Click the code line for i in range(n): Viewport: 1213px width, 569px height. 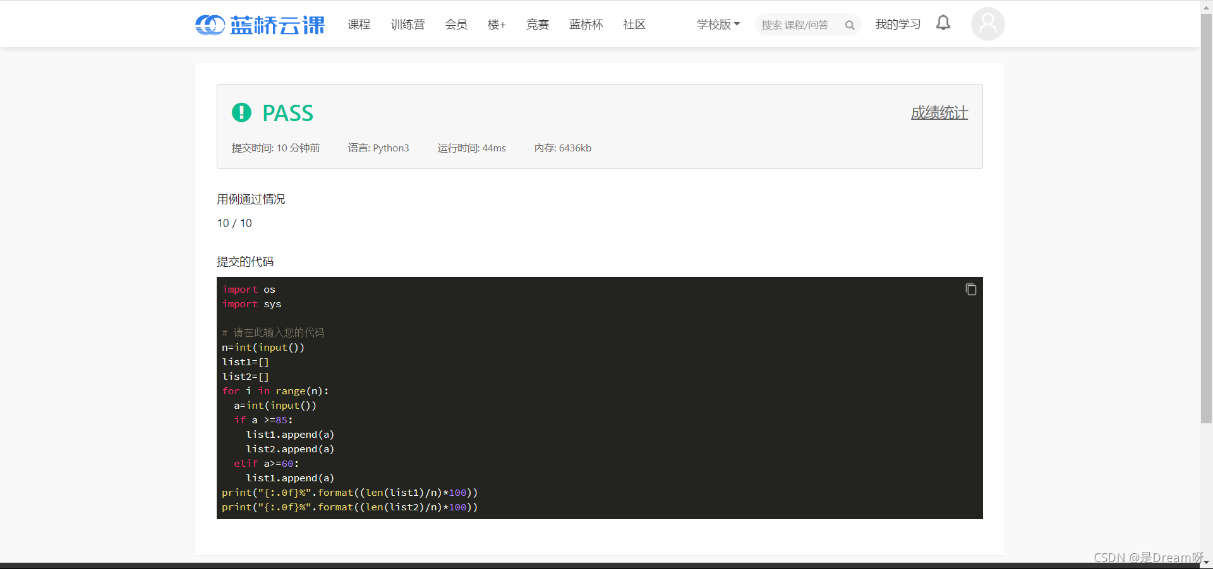275,391
